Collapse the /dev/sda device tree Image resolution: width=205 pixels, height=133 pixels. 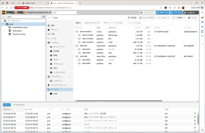coord(75,46)
